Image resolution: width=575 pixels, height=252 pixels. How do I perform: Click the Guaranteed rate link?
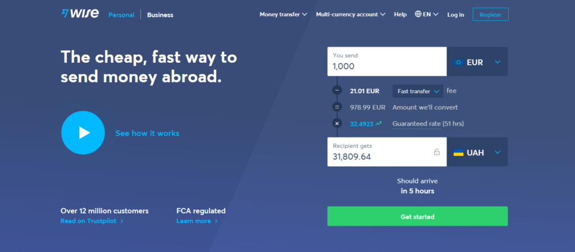point(416,123)
